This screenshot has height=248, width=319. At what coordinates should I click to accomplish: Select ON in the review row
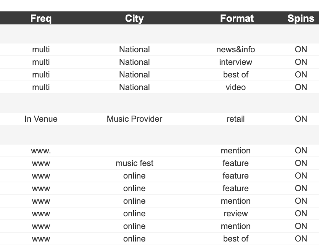click(x=301, y=214)
